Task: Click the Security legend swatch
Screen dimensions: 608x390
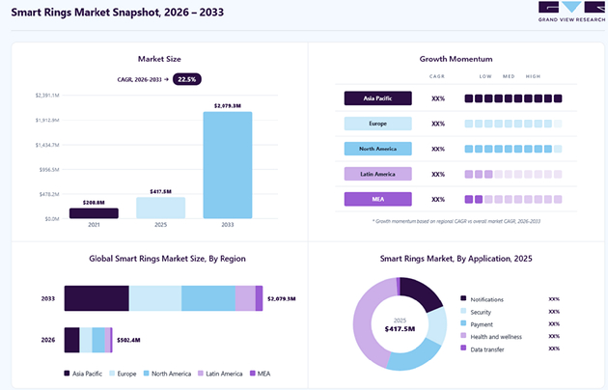Action: tap(463, 311)
